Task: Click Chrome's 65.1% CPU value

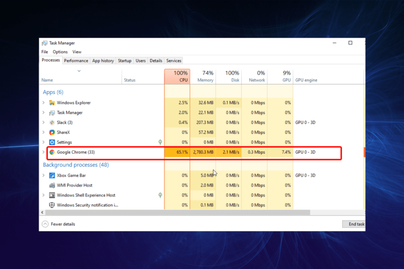Action: (x=182, y=152)
